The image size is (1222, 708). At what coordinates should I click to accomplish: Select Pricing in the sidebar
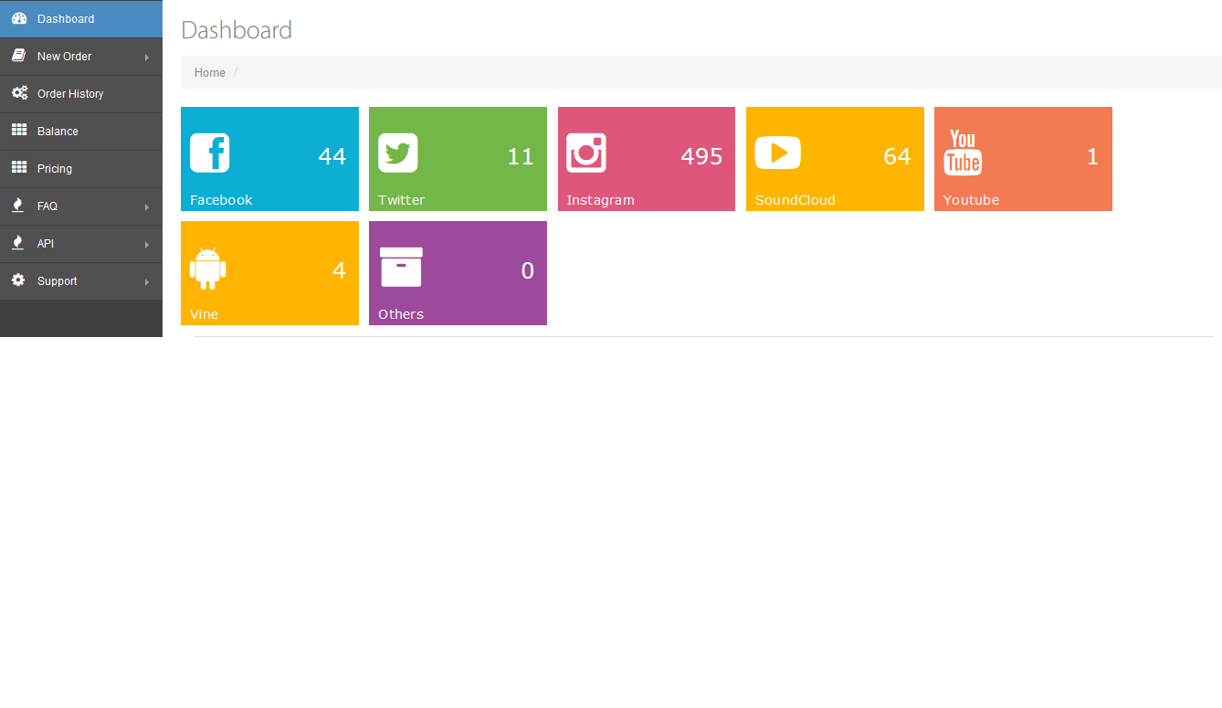(x=81, y=169)
